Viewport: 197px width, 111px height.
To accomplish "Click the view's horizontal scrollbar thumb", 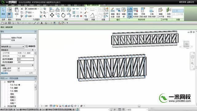I will click(139, 106).
